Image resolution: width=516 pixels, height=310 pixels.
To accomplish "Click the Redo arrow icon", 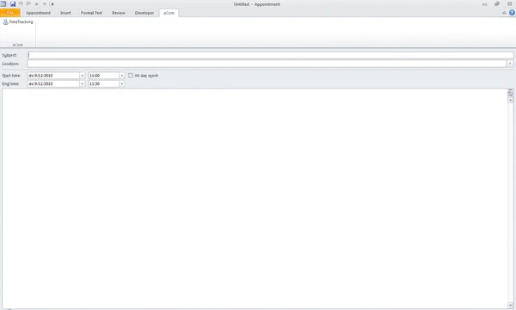I will click(x=28, y=4).
